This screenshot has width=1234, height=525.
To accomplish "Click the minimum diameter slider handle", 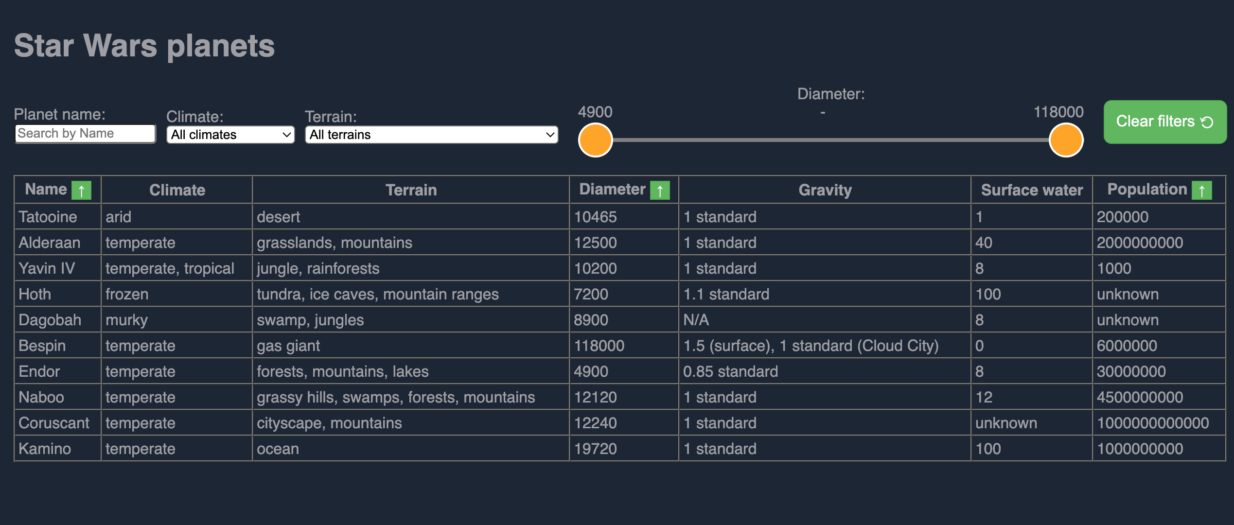I will coord(595,140).
